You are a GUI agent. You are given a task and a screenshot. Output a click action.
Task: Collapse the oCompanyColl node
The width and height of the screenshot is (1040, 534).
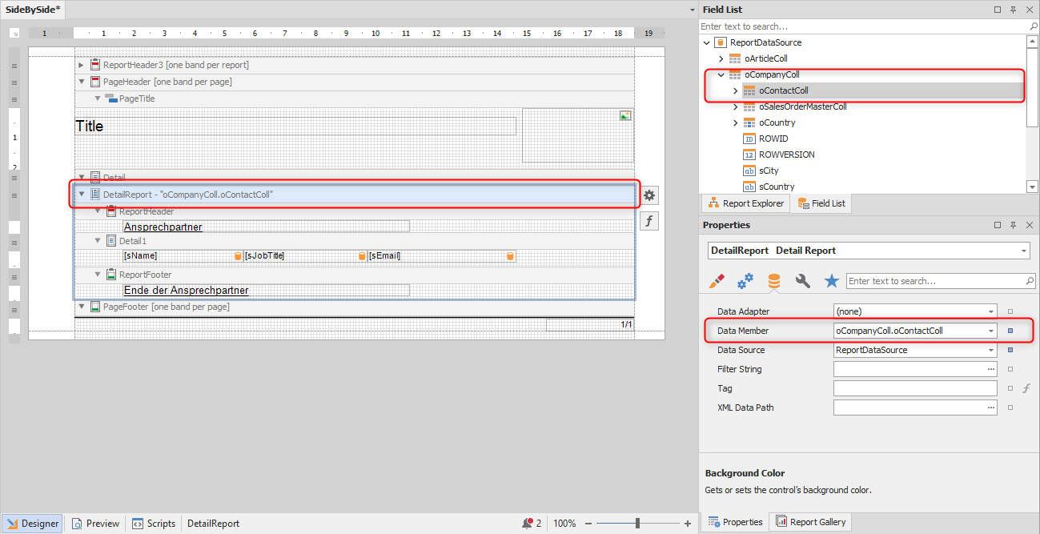(x=721, y=74)
